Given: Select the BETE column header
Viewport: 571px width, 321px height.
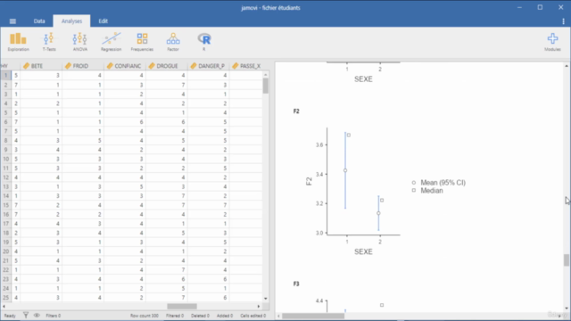Looking at the screenshot, I should (x=41, y=66).
